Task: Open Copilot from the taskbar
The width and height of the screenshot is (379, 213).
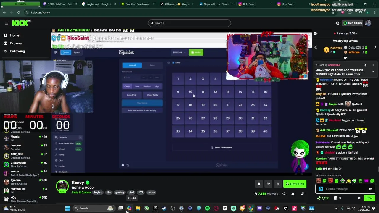Action: coord(129,208)
